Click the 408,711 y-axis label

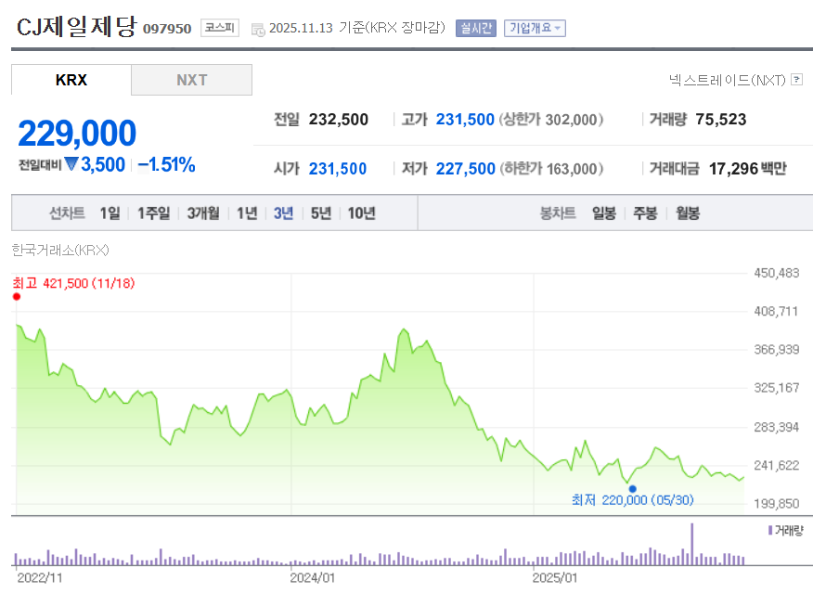click(776, 311)
